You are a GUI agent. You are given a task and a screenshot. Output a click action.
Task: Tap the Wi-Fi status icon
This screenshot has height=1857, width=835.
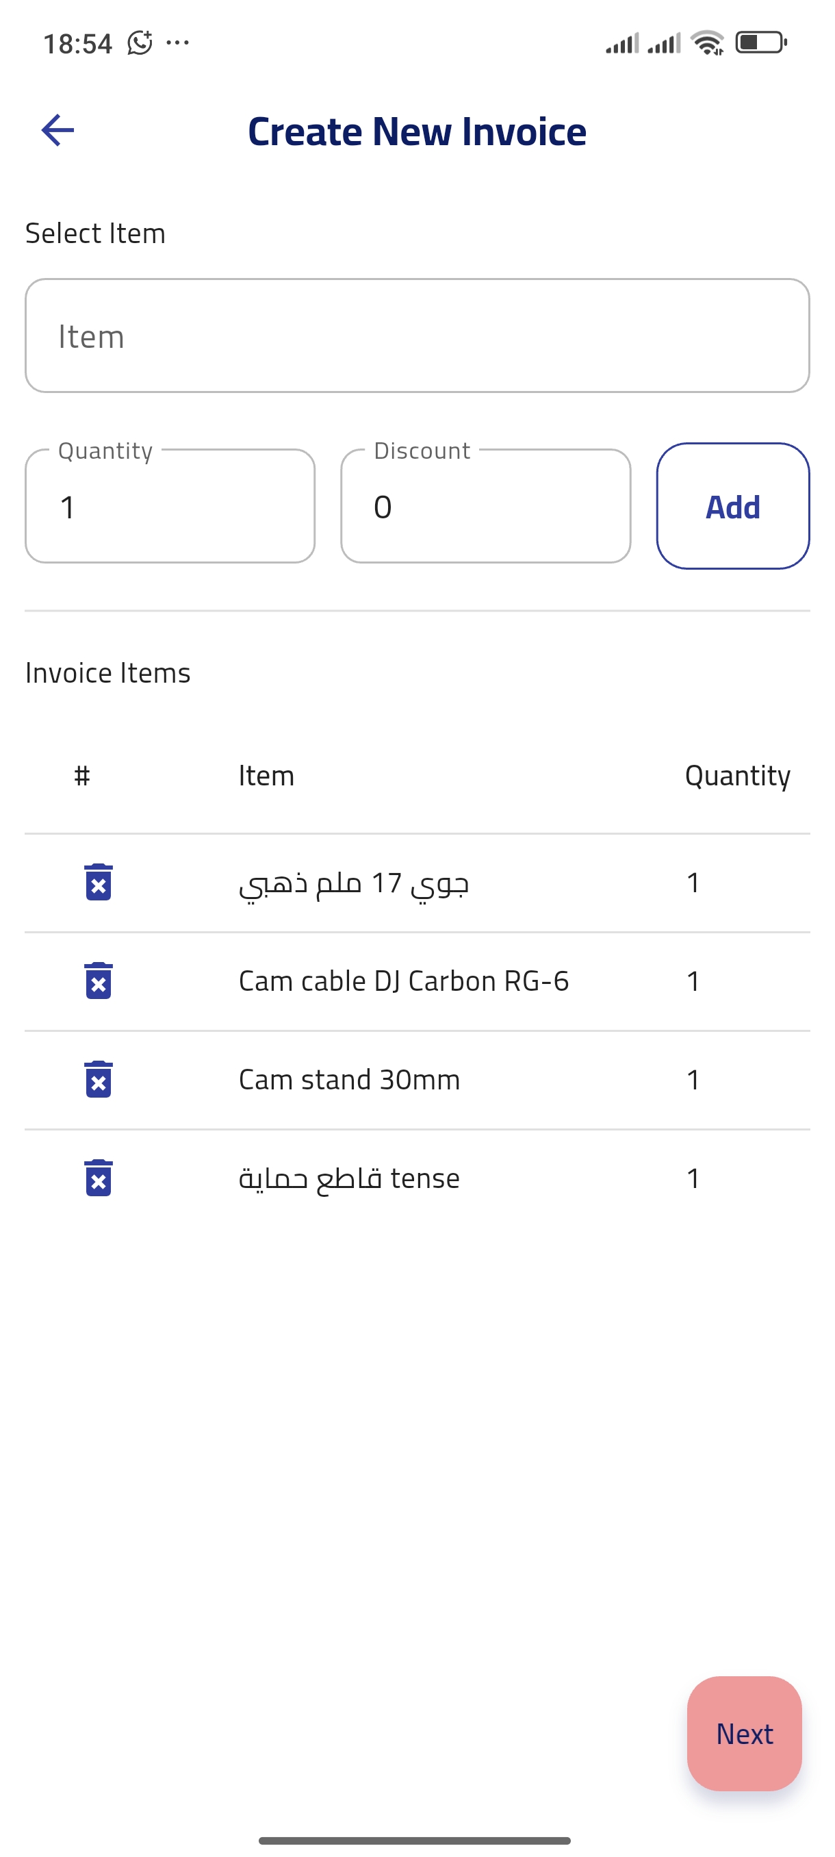[x=708, y=43]
